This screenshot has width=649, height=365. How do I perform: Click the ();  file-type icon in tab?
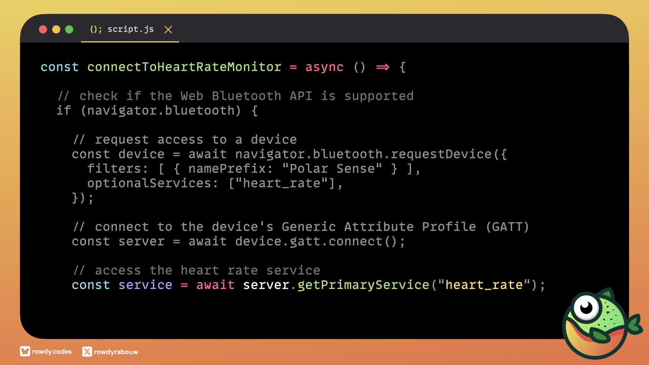pyautogui.click(x=96, y=29)
